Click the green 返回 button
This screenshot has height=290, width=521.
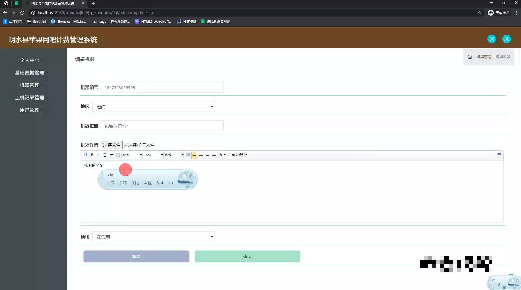[247, 256]
